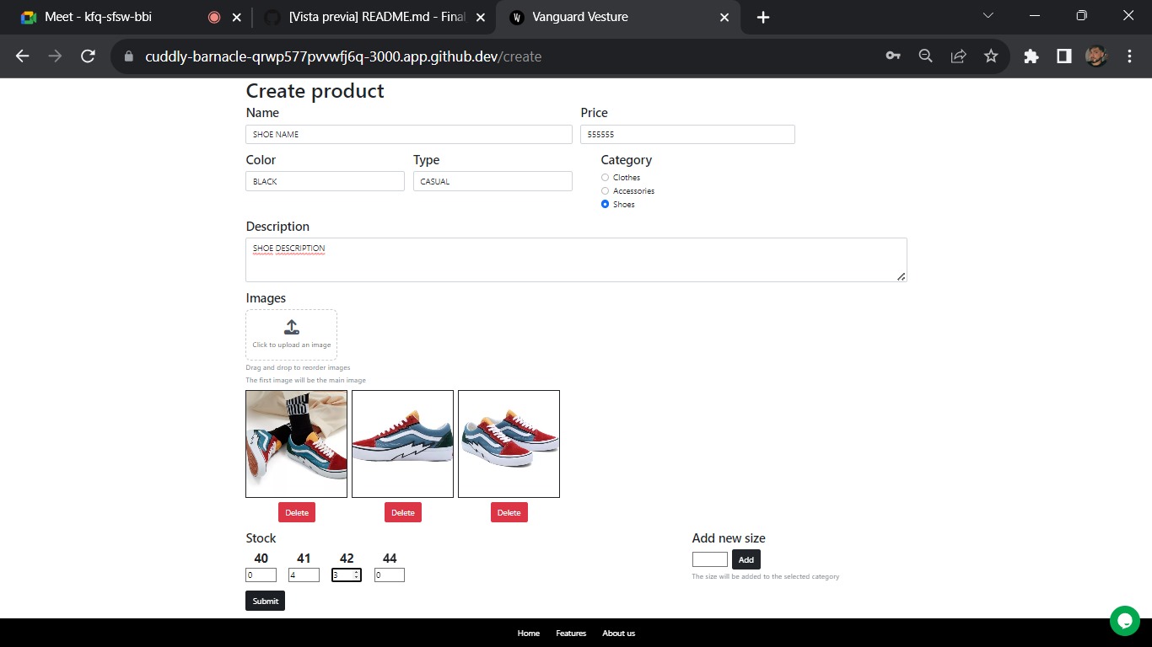This screenshot has height=647, width=1152.
Task: Open Chrome three-dot menu
Action: click(x=1130, y=56)
